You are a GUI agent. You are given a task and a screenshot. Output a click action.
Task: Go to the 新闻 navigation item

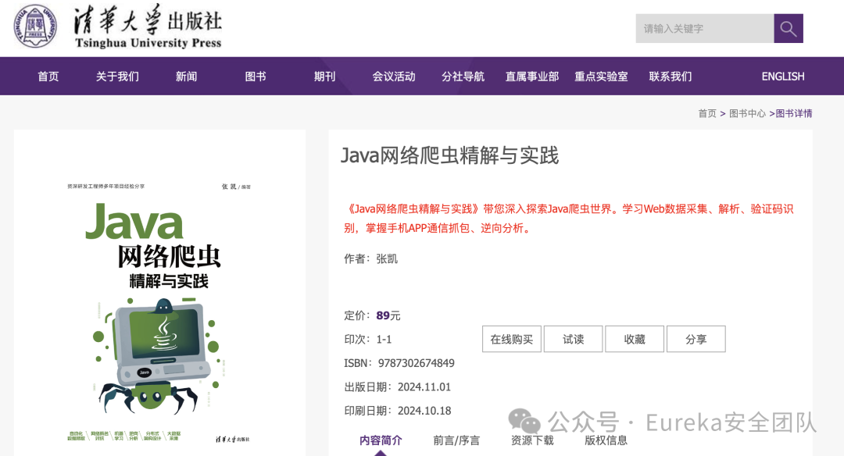tap(186, 77)
